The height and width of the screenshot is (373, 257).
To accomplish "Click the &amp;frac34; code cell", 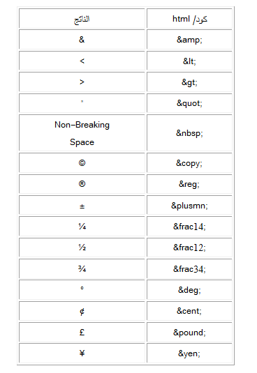I will click(x=189, y=269).
